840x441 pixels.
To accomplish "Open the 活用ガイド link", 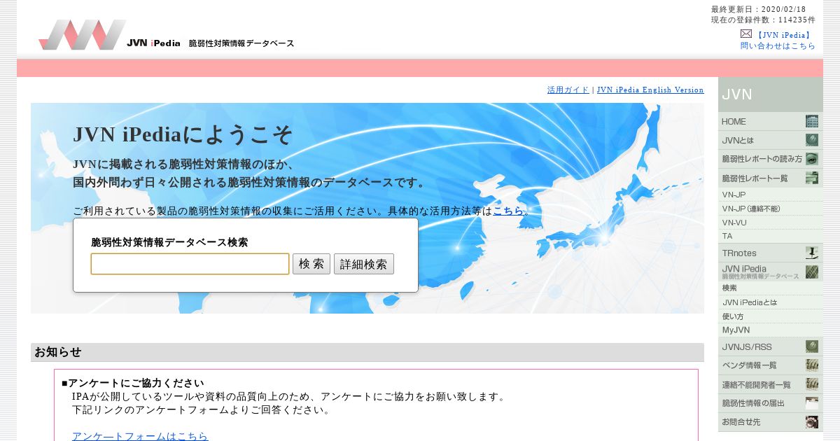I will (x=568, y=90).
